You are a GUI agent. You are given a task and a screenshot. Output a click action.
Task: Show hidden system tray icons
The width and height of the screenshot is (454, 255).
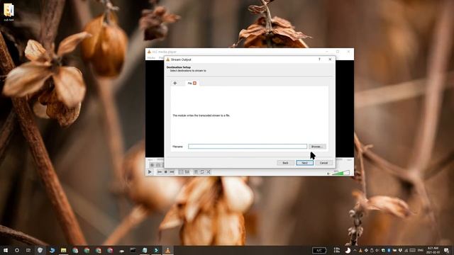tap(355, 250)
